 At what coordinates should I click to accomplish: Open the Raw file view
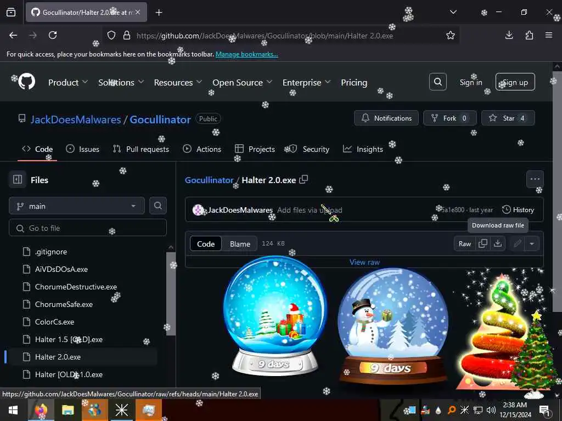(465, 244)
